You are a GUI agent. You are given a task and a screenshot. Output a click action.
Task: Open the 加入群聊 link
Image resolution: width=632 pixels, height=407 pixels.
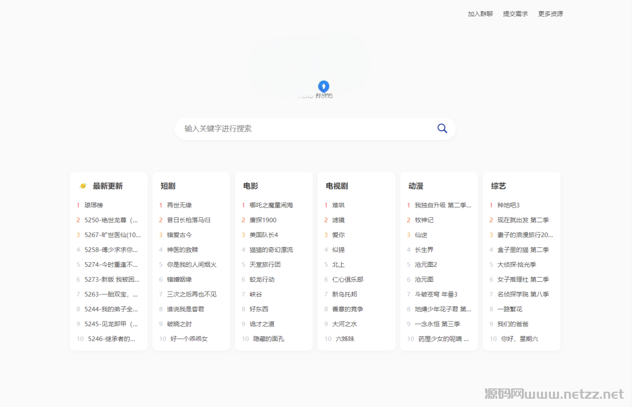click(480, 14)
